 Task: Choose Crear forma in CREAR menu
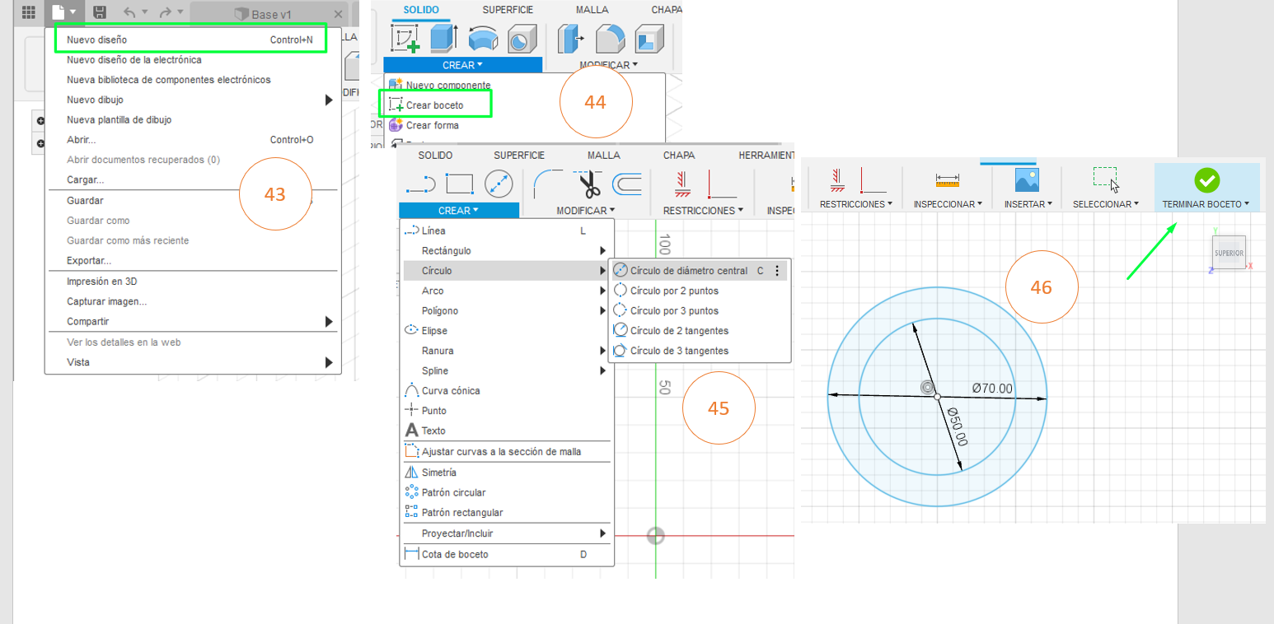(x=433, y=125)
